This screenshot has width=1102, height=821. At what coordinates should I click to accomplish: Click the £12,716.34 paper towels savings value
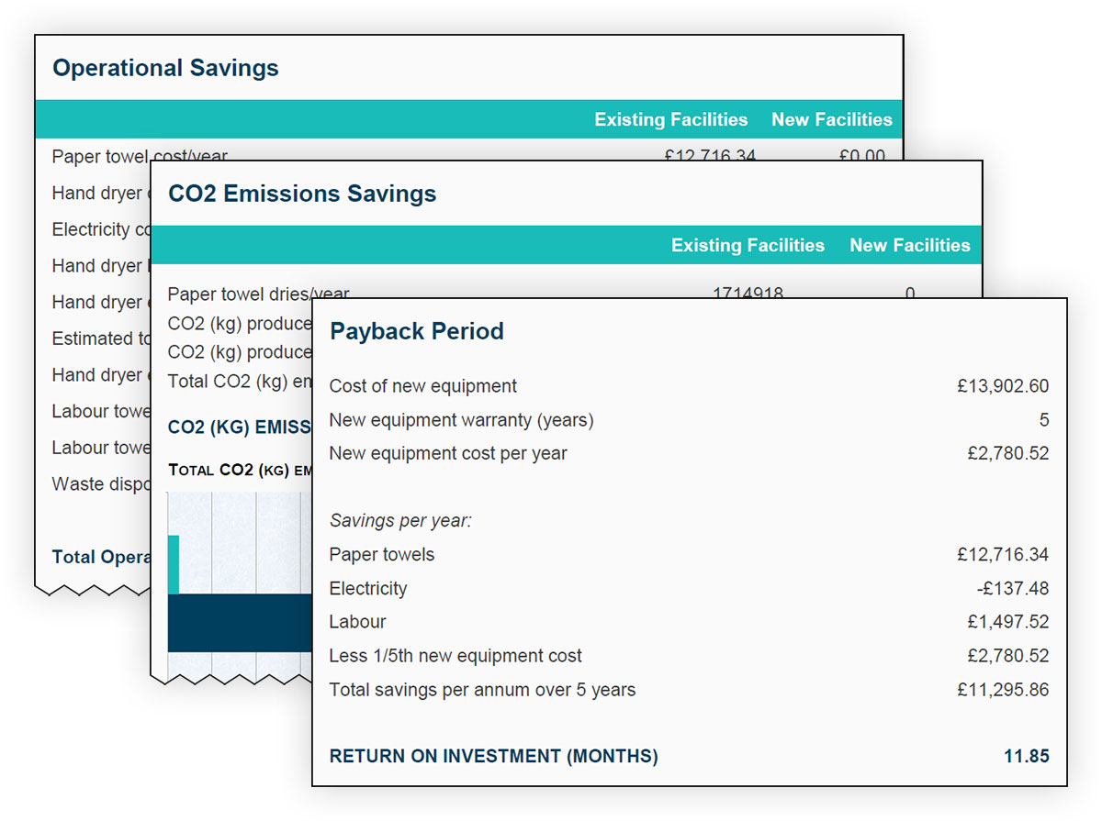coord(1003,555)
